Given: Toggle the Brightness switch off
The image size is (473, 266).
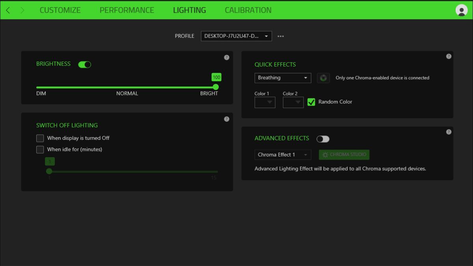Looking at the screenshot, I should coord(85,64).
